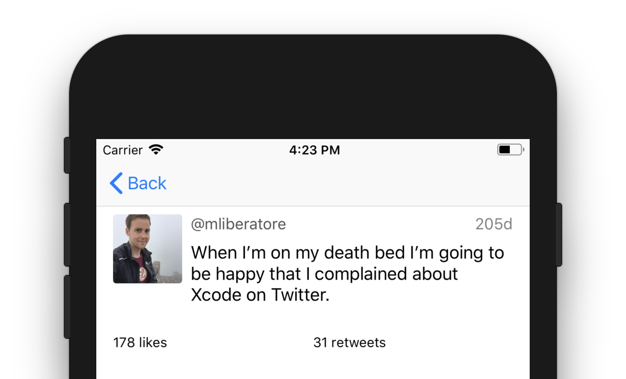Flip the device mute switch
The width and height of the screenshot is (626, 379).
click(68, 155)
